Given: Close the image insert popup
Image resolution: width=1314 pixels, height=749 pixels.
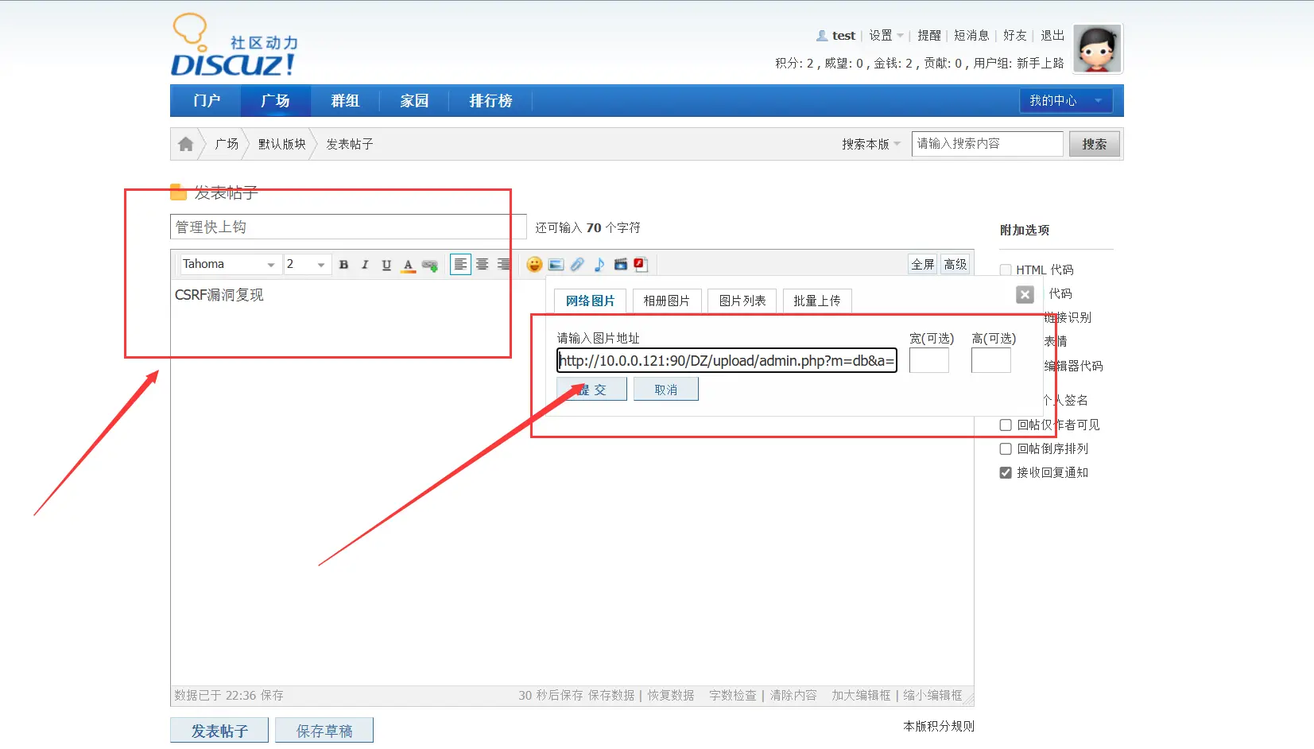Looking at the screenshot, I should [1025, 295].
